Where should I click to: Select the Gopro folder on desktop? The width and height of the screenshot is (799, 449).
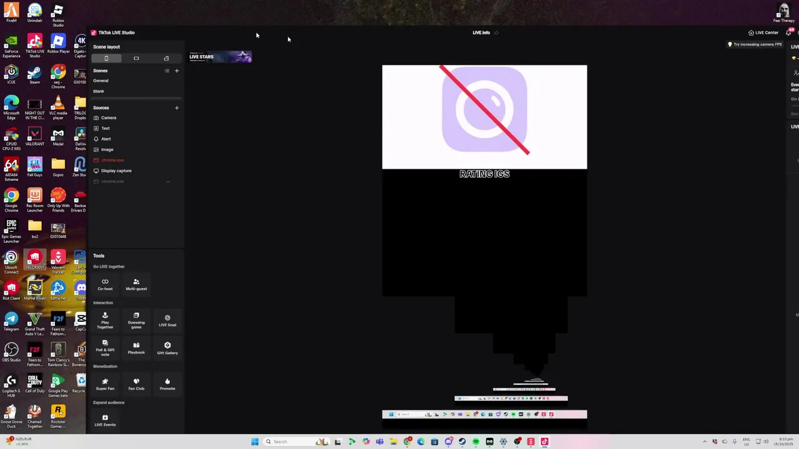click(58, 167)
